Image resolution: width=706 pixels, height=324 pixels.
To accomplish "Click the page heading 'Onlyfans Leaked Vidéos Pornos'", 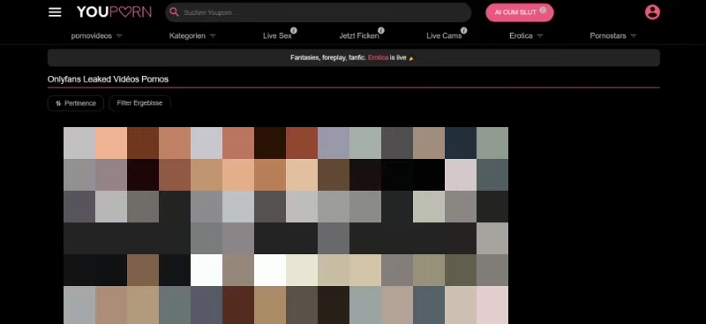I will pyautogui.click(x=108, y=79).
